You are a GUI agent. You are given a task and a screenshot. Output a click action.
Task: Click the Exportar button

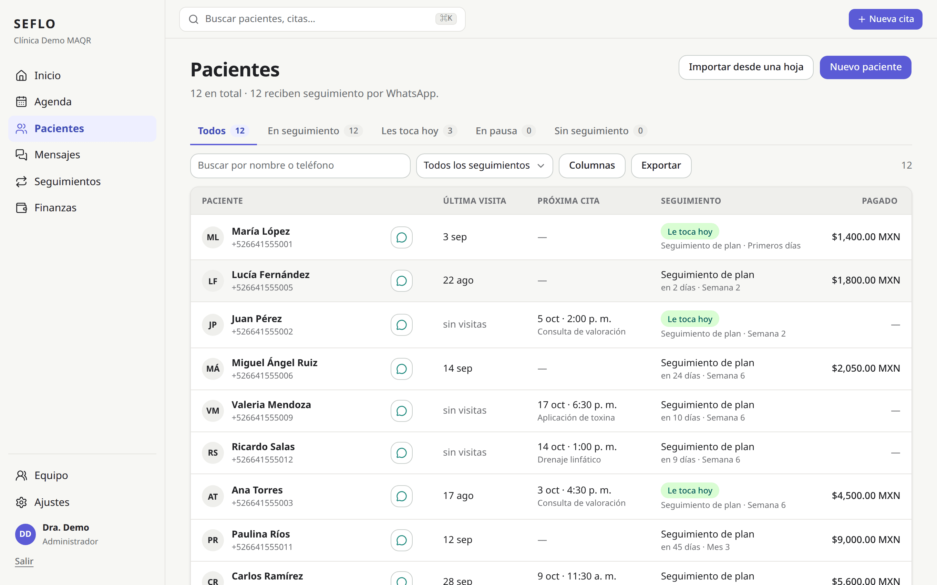661,166
